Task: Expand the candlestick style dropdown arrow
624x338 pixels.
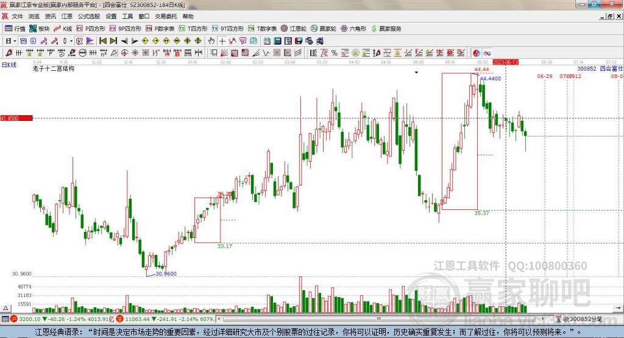Action: 71,41
